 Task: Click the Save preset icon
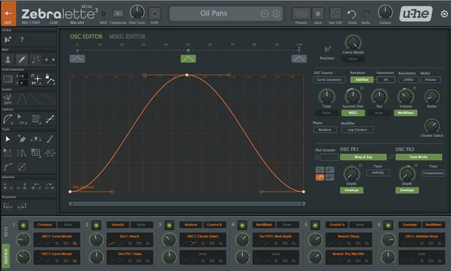coord(318,13)
